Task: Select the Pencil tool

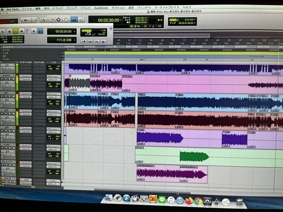Action: tap(81, 19)
